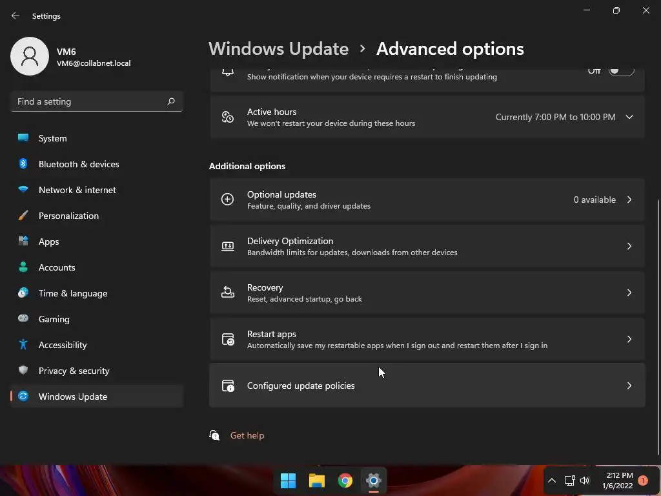
Task: Click the Personalization paintbrush icon
Action: tap(23, 216)
